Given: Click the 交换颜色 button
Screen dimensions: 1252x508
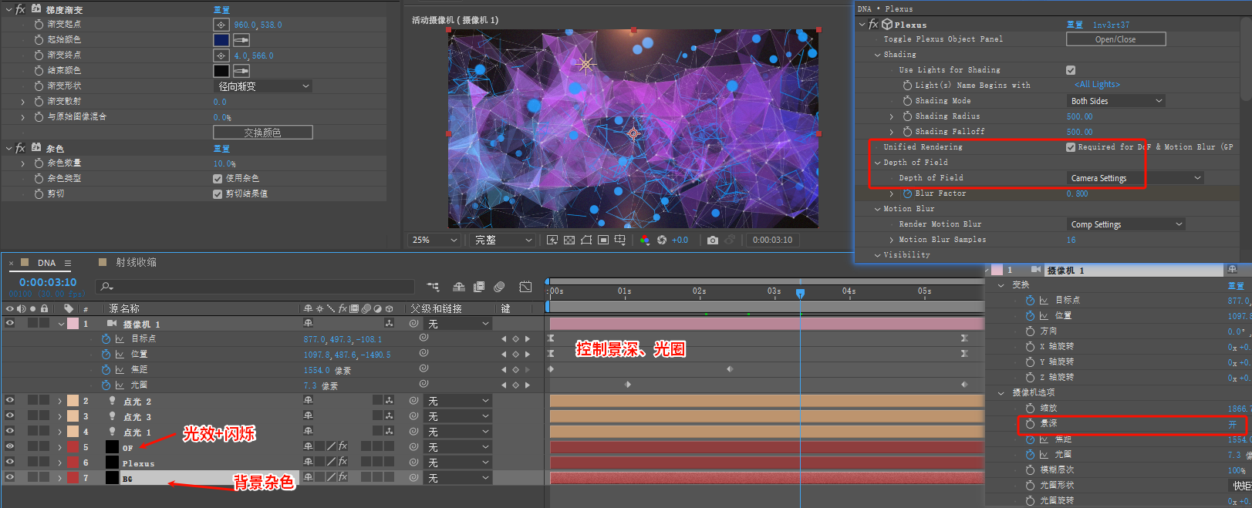Looking at the screenshot, I should pyautogui.click(x=262, y=133).
